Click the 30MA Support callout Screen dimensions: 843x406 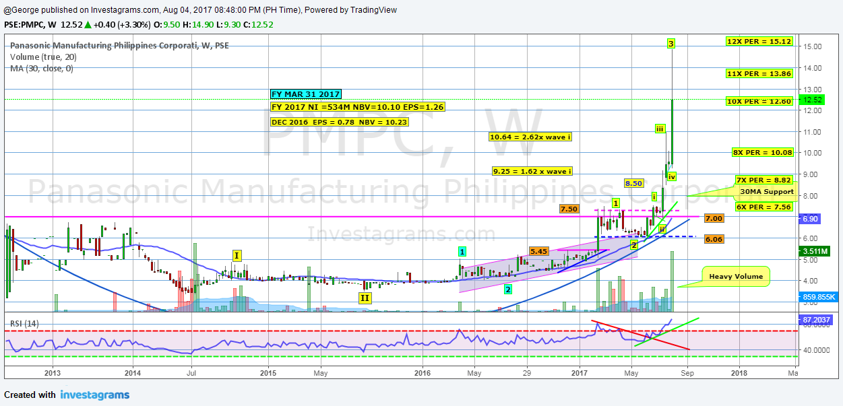pos(766,192)
